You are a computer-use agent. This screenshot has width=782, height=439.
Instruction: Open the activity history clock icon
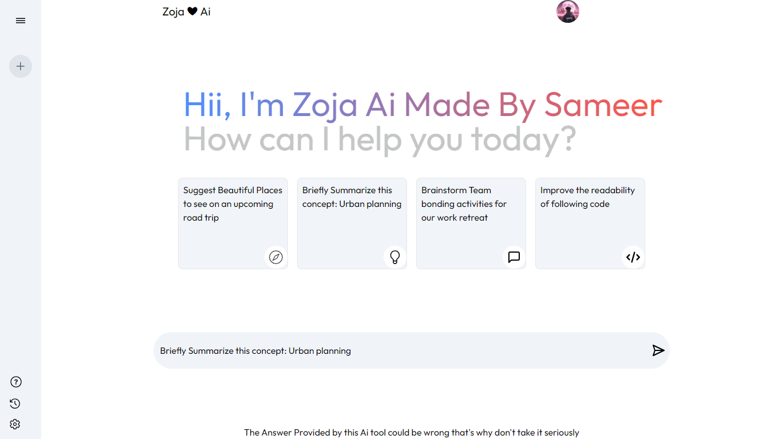click(x=15, y=404)
